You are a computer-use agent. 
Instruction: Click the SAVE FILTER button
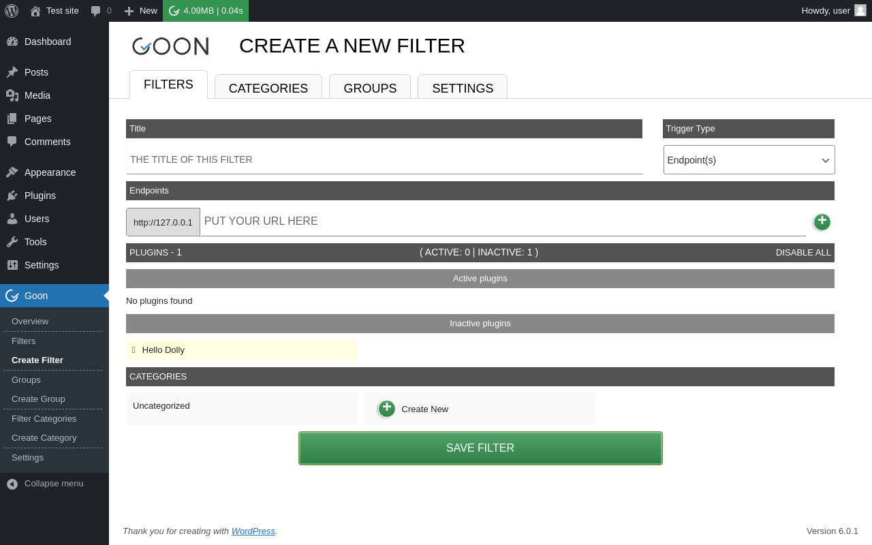[x=480, y=448]
